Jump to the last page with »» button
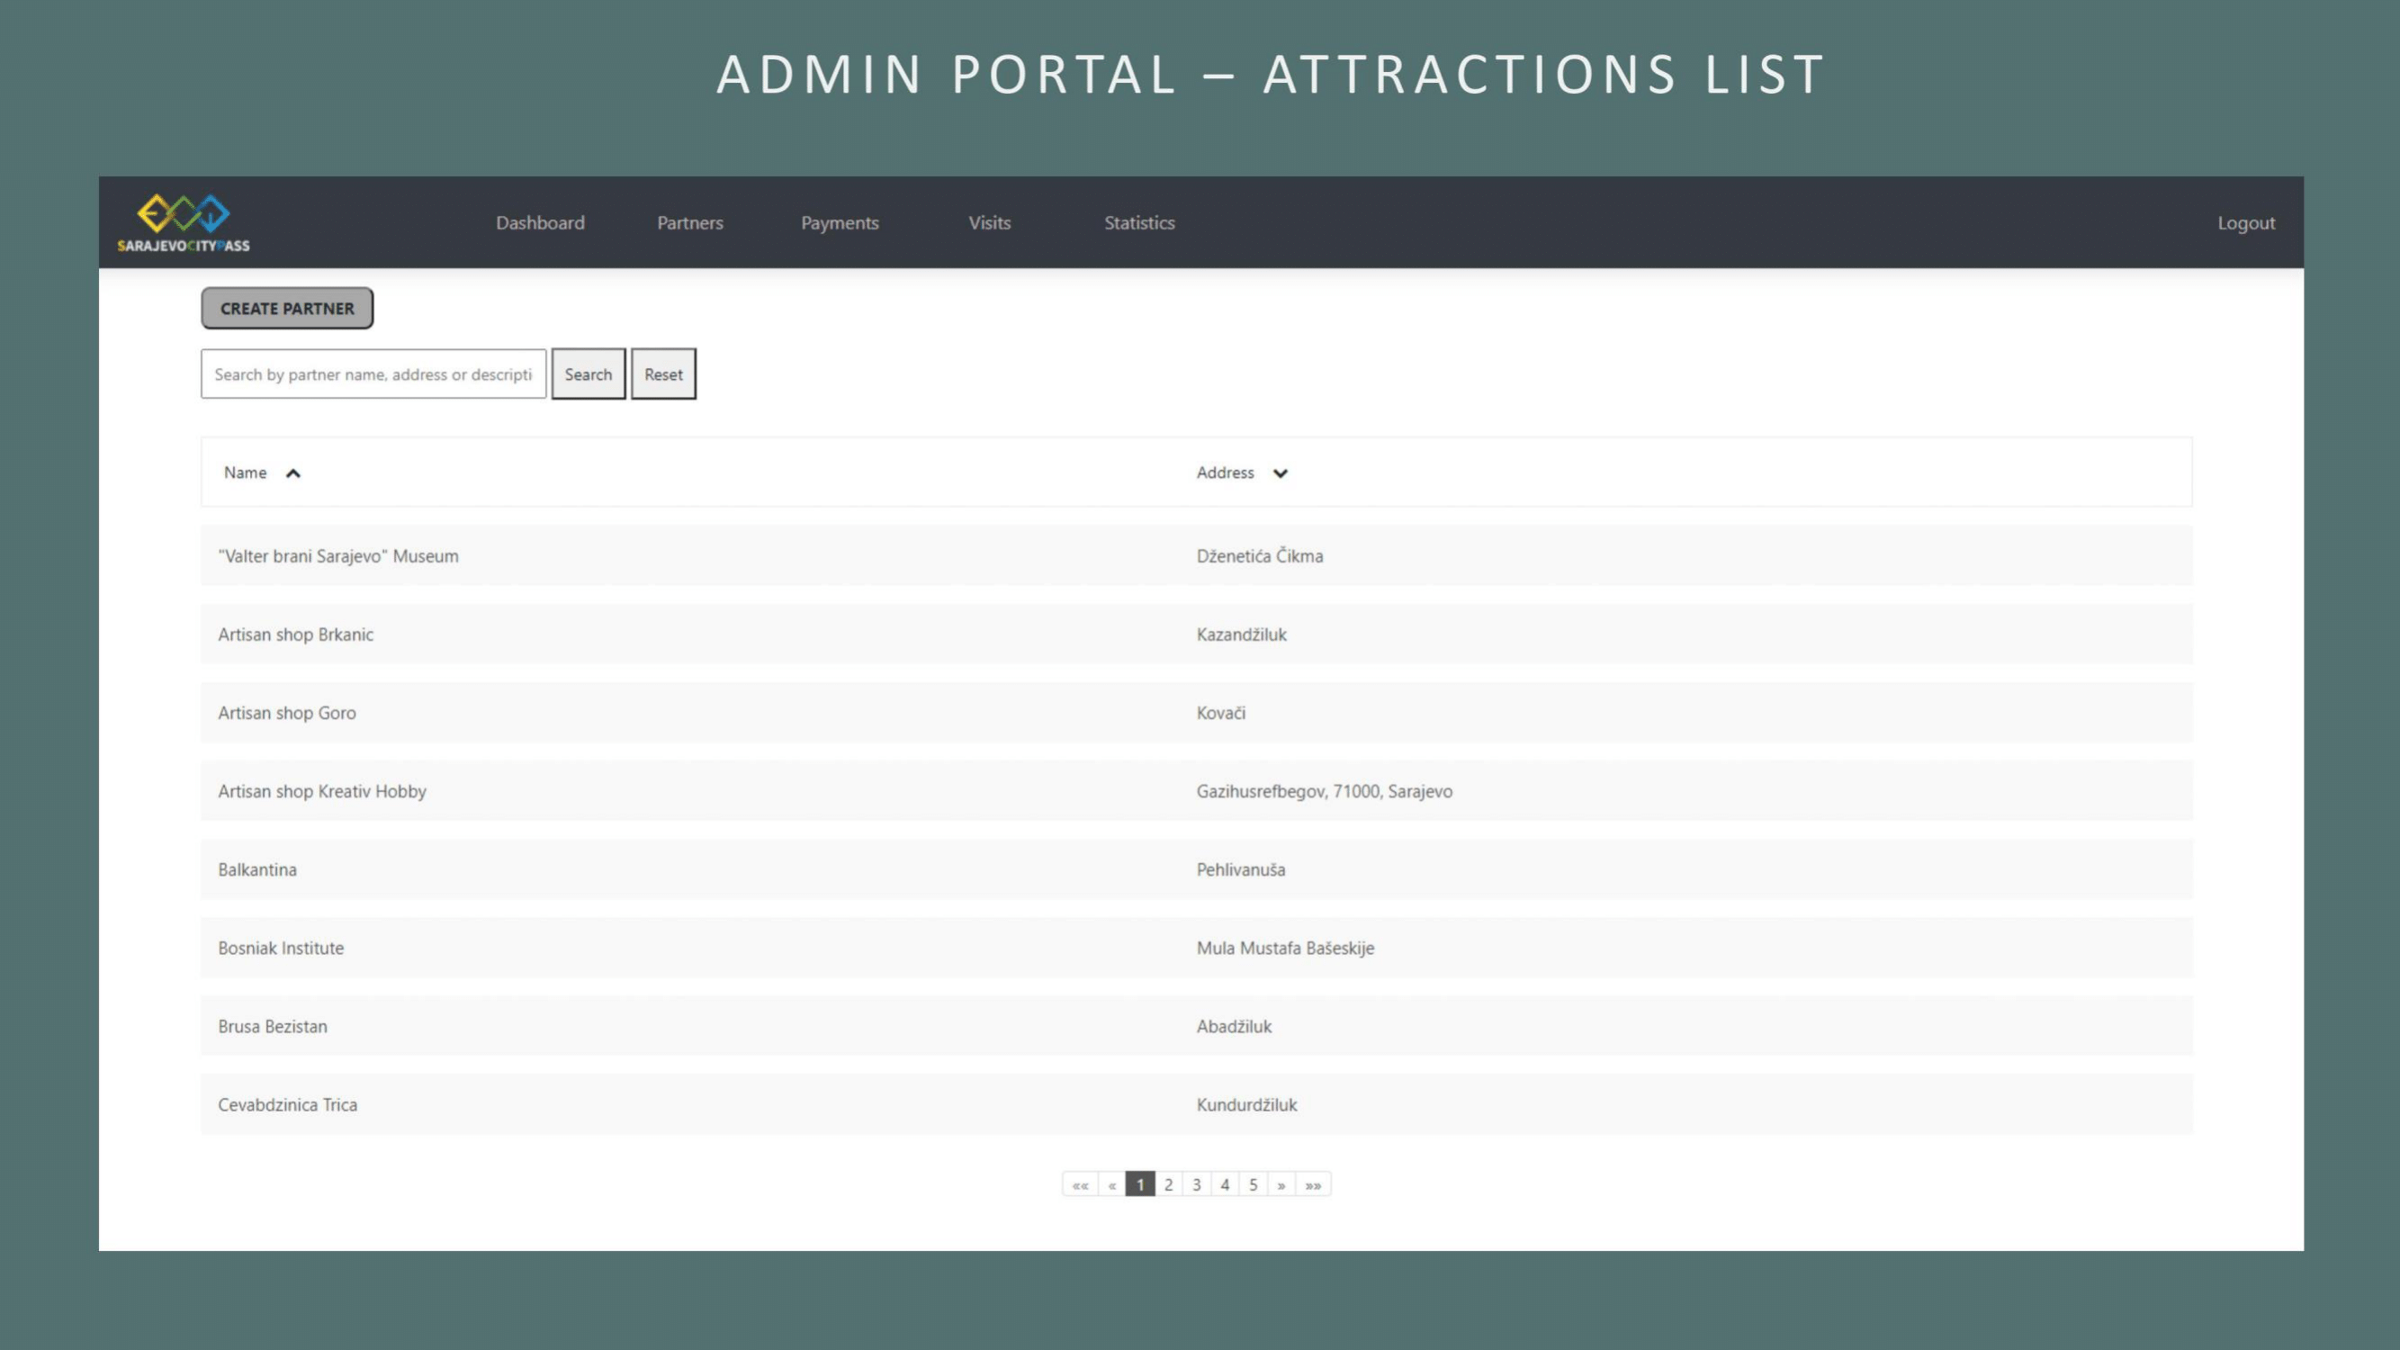 [x=1313, y=1185]
